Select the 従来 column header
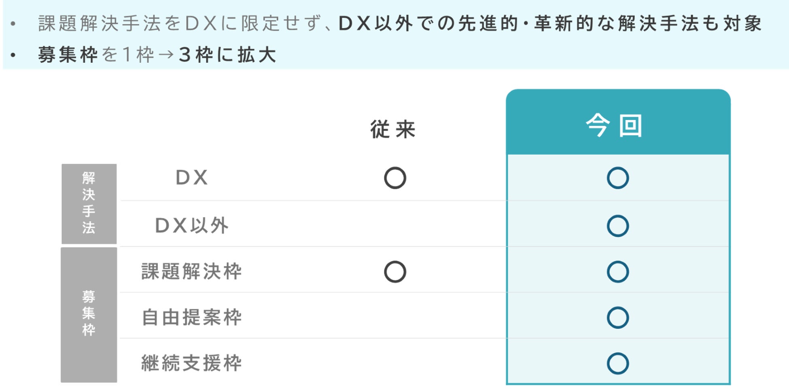Viewport: 789px width, 392px height. point(393,130)
